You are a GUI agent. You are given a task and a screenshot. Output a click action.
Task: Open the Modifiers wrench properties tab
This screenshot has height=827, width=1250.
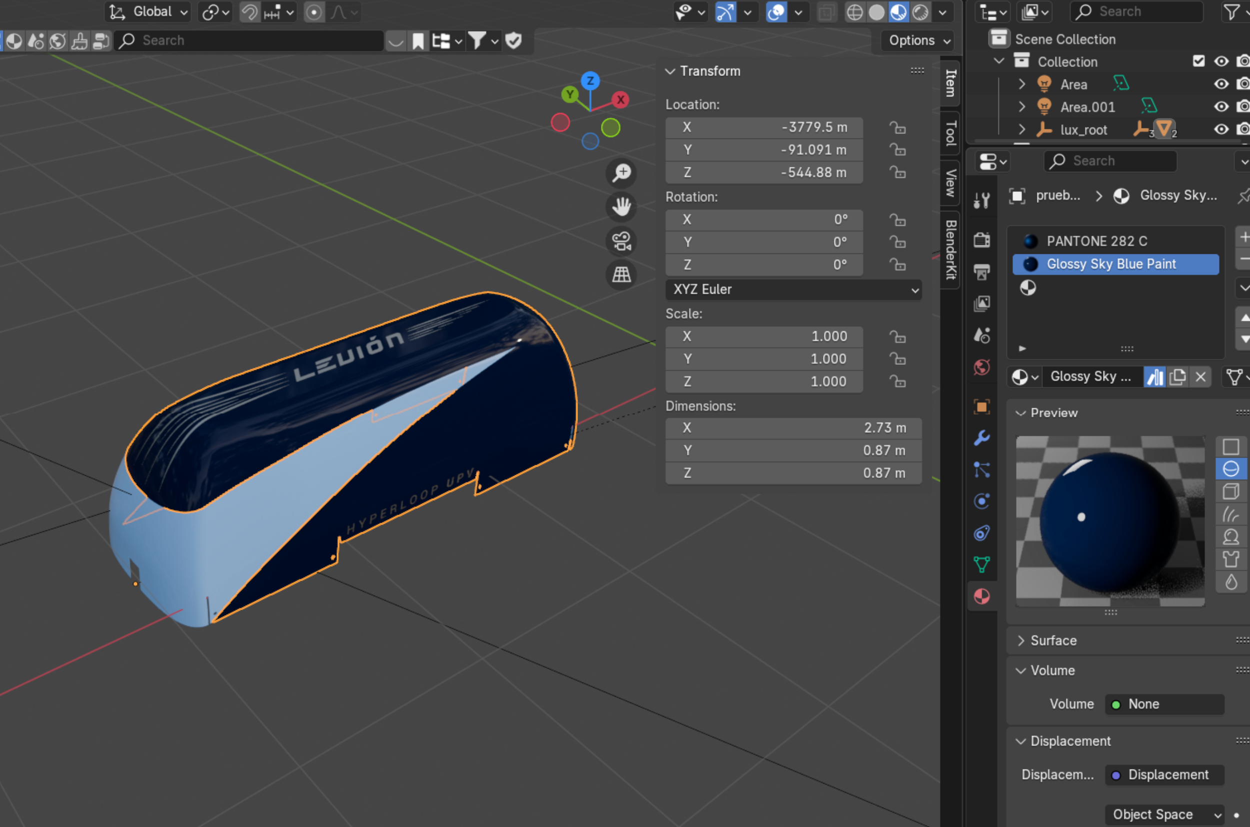[x=981, y=438]
